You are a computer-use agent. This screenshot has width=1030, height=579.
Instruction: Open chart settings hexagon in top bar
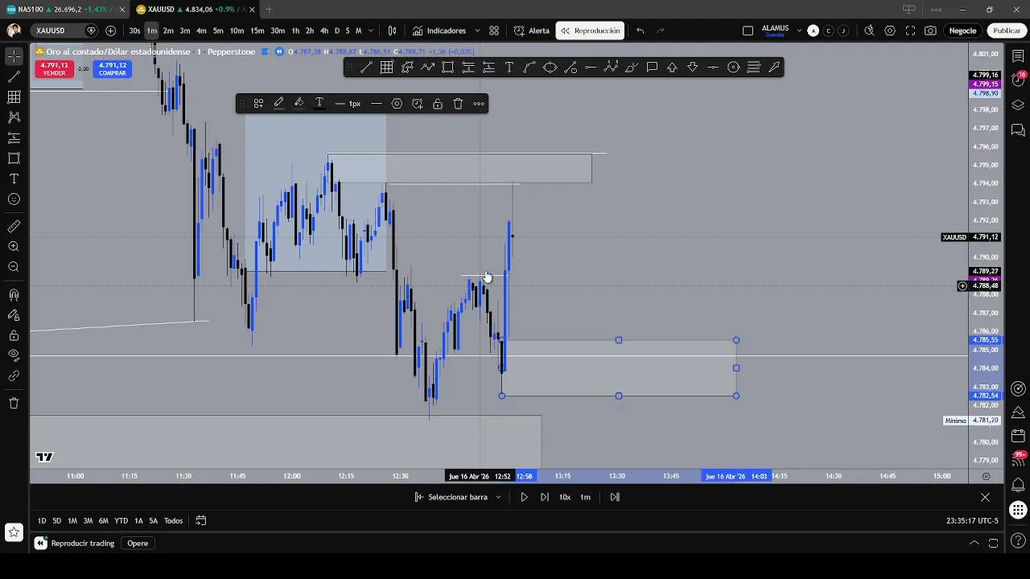pos(889,31)
